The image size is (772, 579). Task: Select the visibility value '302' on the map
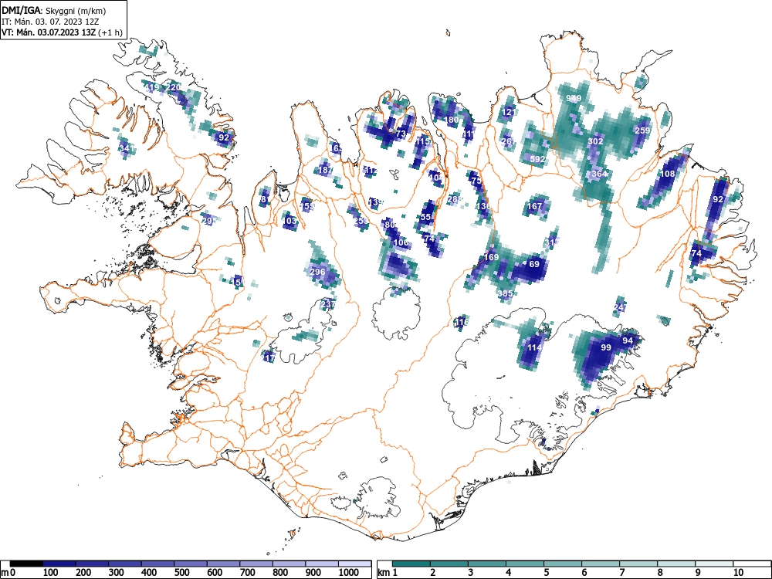596,141
